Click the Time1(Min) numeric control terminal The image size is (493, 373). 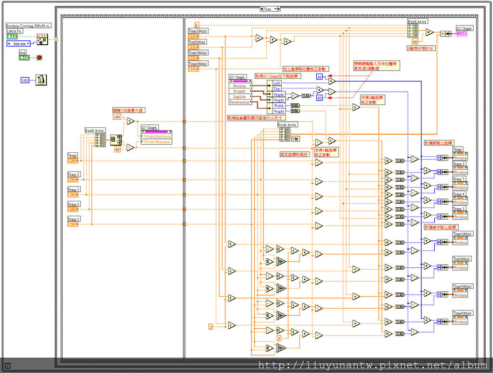193,36
